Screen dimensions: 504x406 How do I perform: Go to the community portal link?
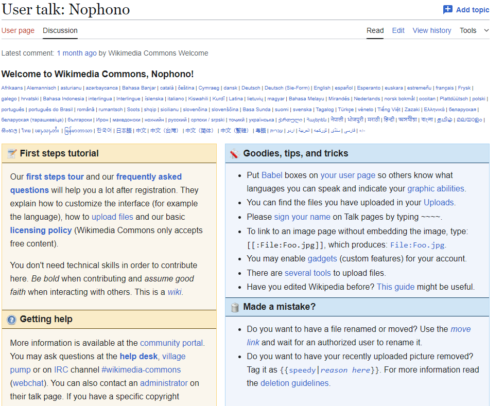[171, 343]
